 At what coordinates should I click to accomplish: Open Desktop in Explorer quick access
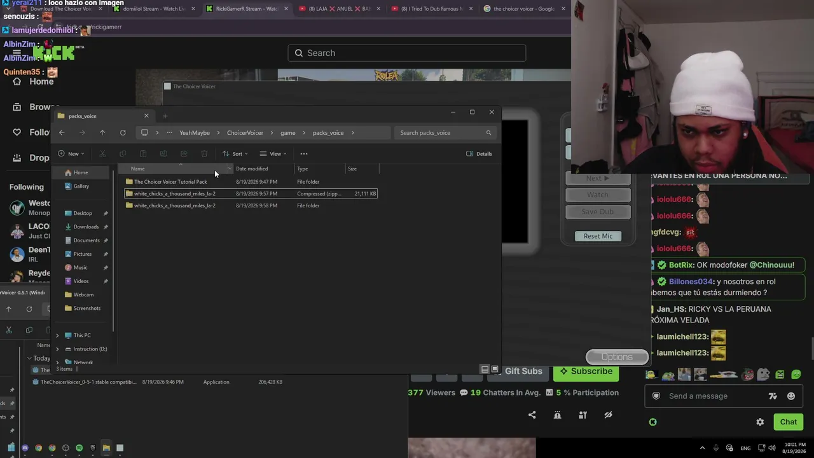83,214
